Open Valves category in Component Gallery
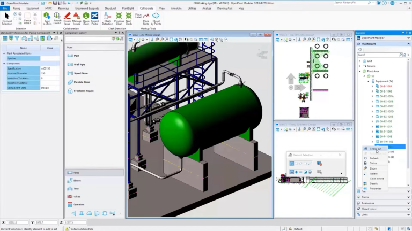 tap(94, 196)
